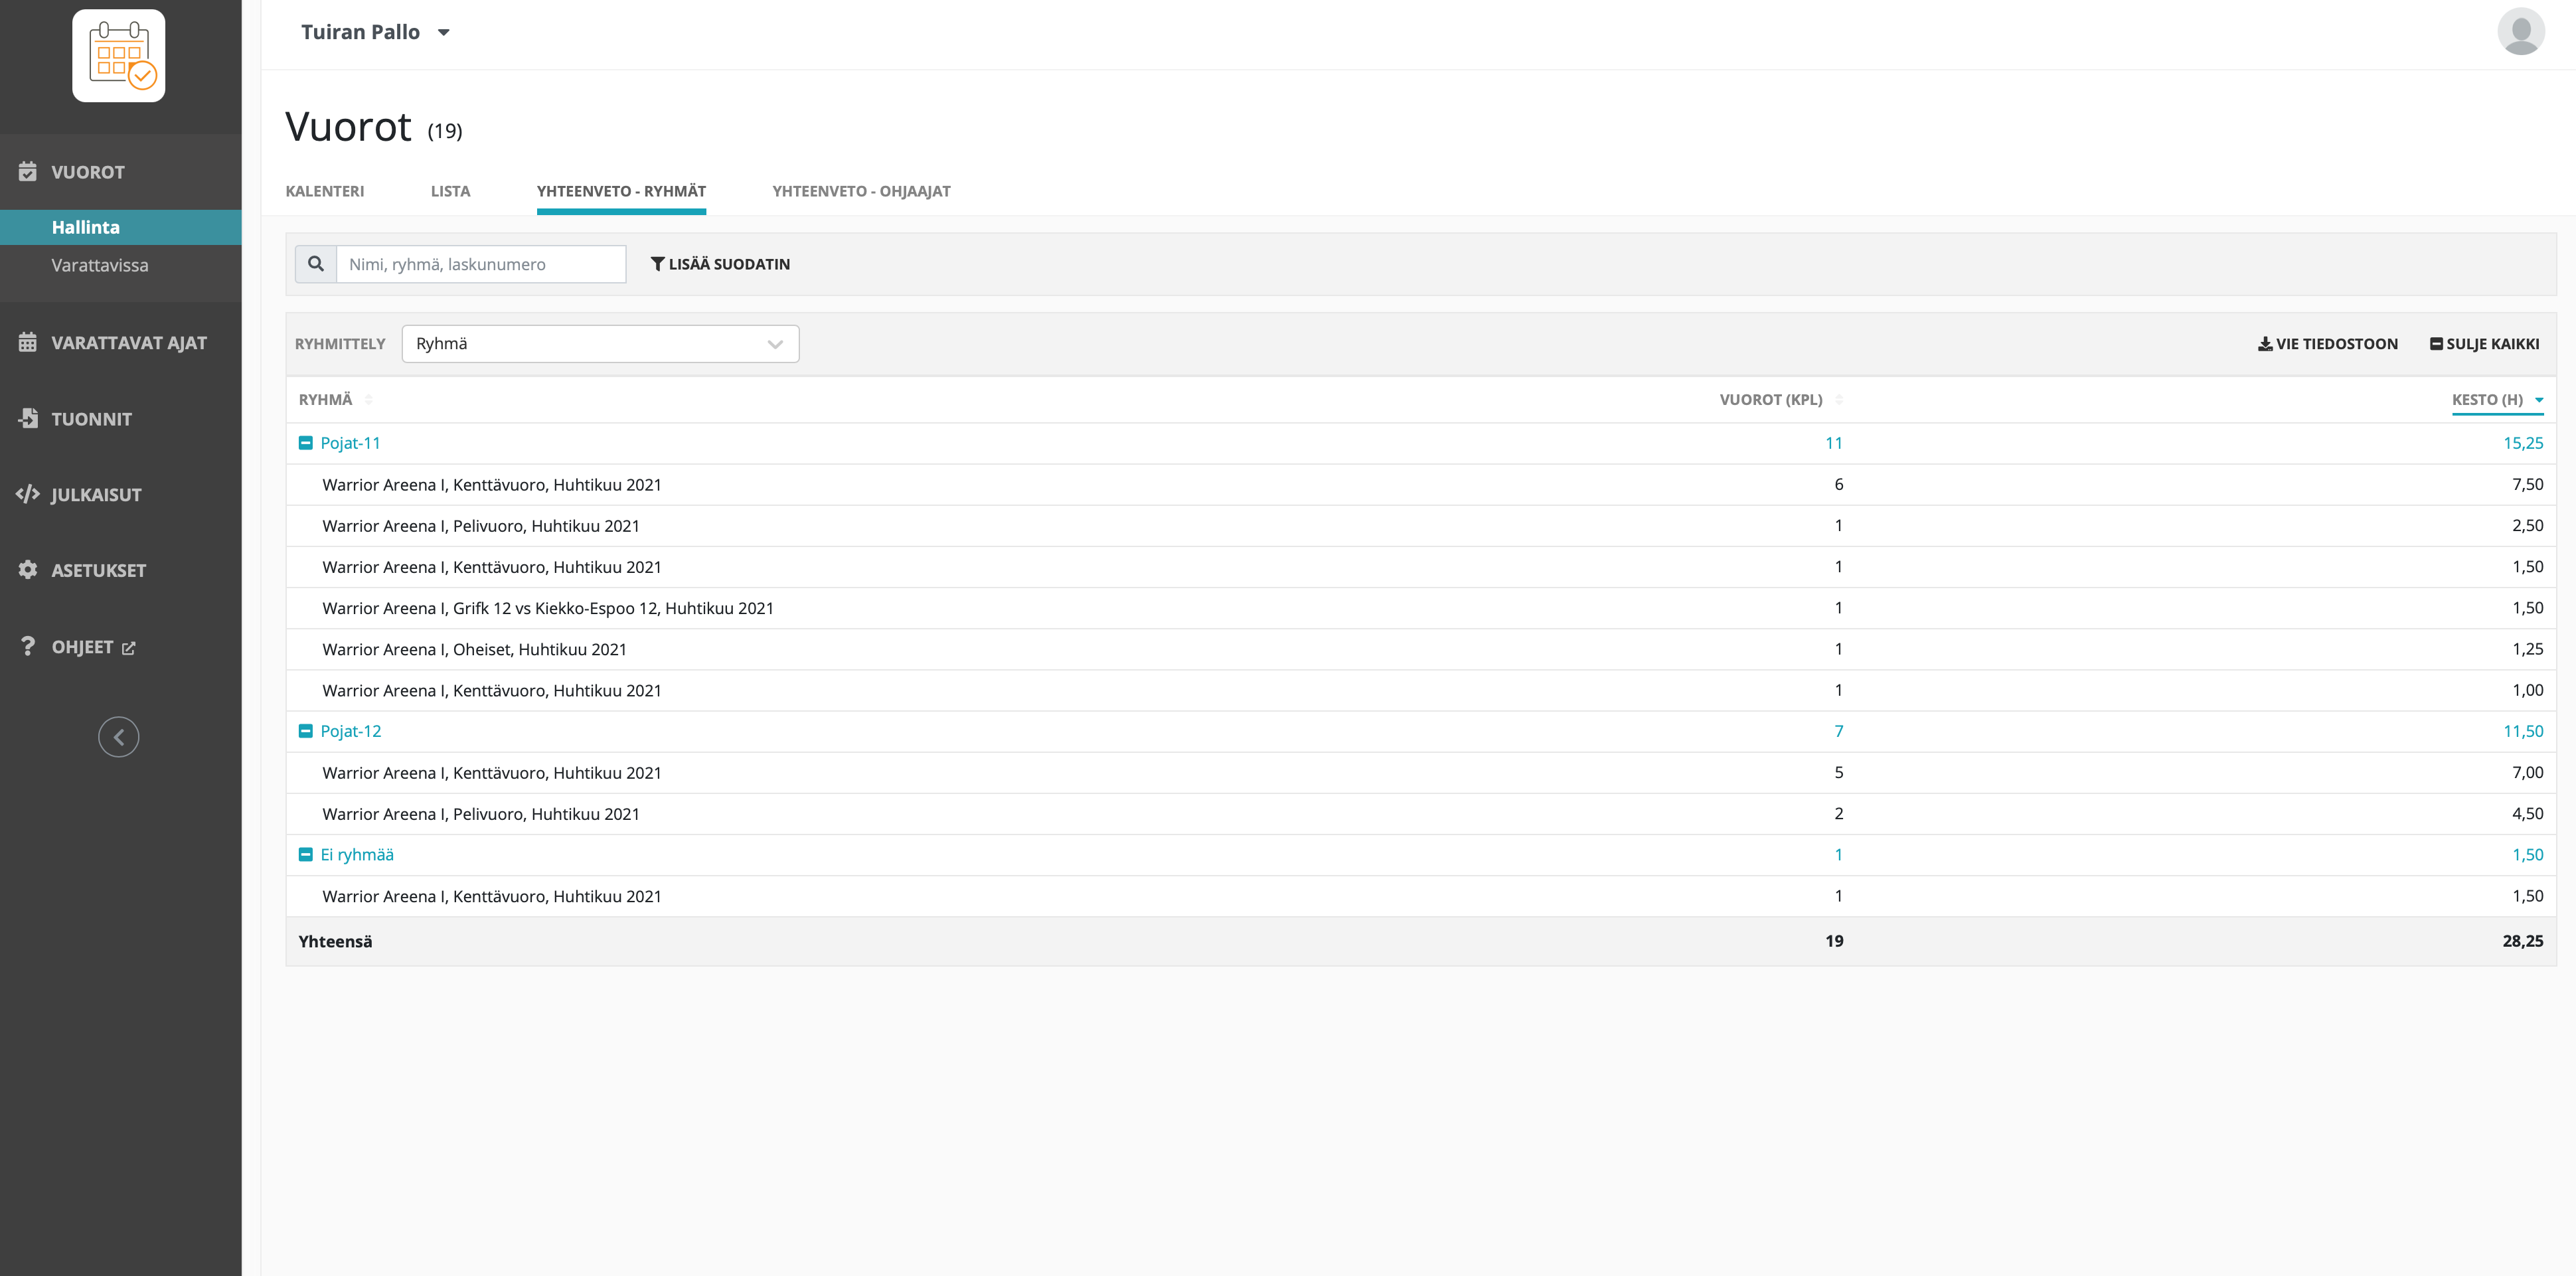
Task: Click the sidebar collapse arrow circle
Action: 119,737
